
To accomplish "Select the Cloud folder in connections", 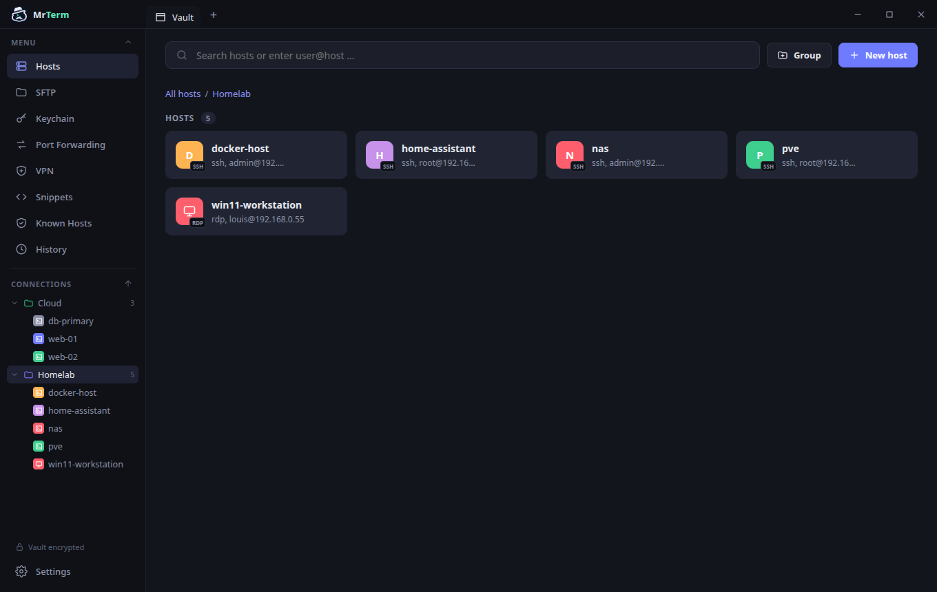I will click(x=72, y=303).
